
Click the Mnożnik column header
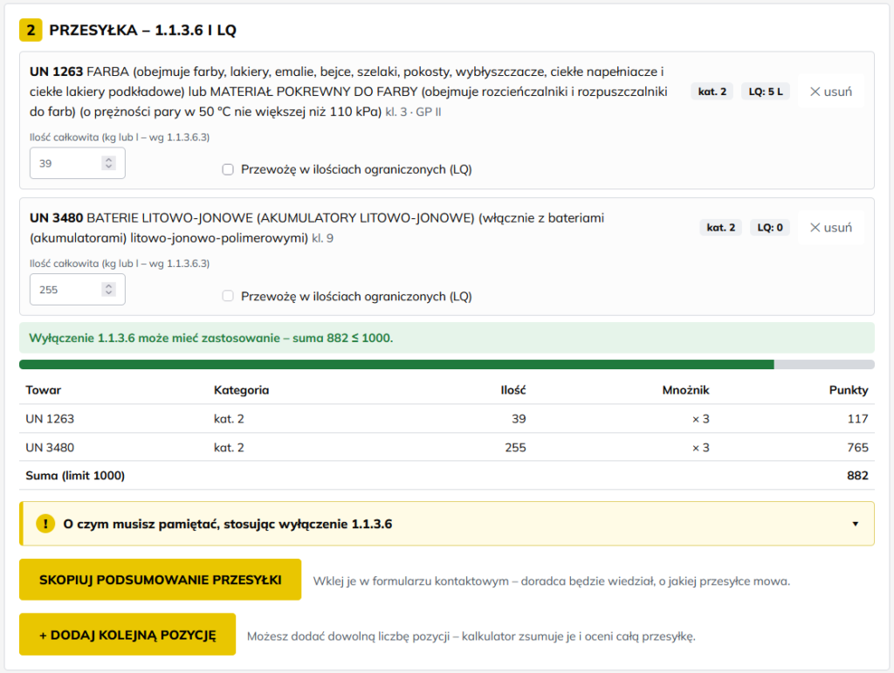tap(686, 390)
